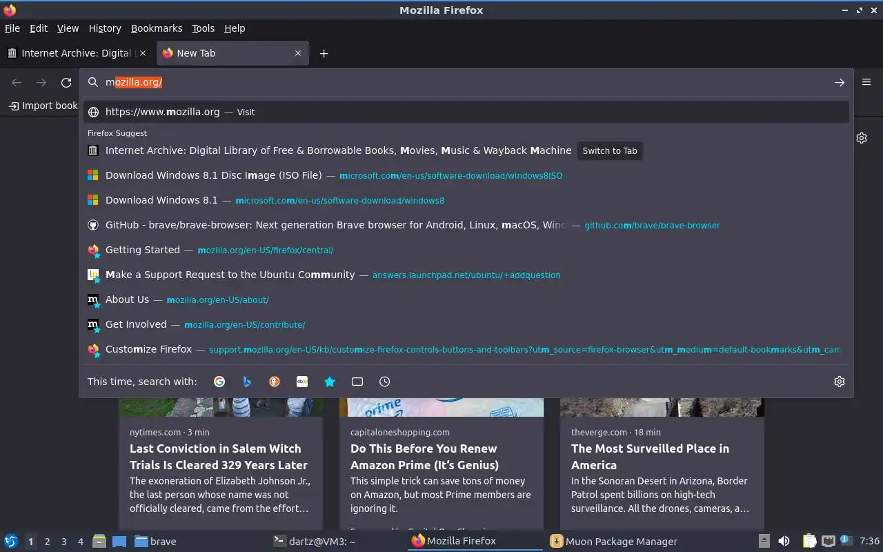Click the 7:36 clock in the taskbar

(x=870, y=542)
